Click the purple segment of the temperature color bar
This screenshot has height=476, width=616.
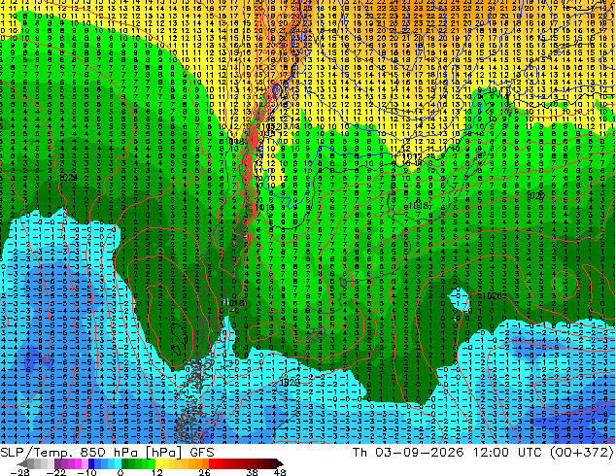click(64, 463)
